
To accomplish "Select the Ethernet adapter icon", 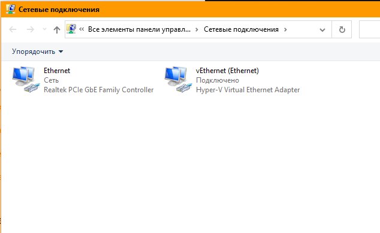I will point(26,80).
